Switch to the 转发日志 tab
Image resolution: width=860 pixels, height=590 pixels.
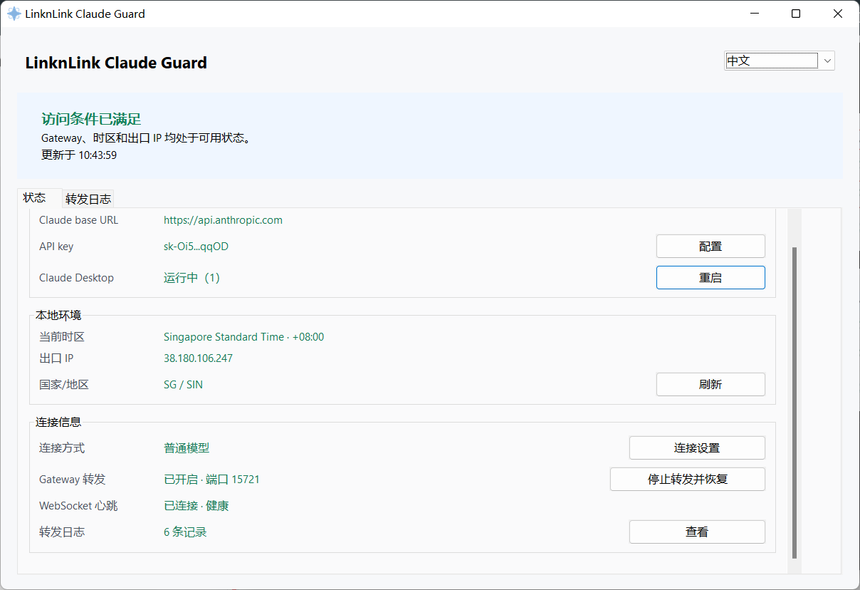coord(88,199)
